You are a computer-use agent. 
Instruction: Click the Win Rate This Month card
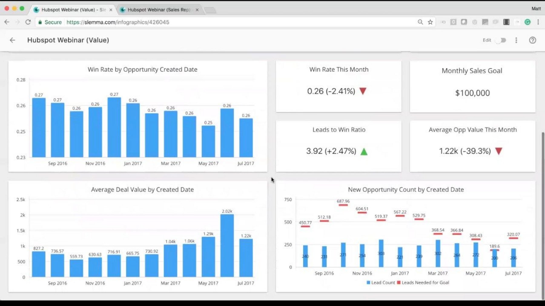(x=339, y=87)
